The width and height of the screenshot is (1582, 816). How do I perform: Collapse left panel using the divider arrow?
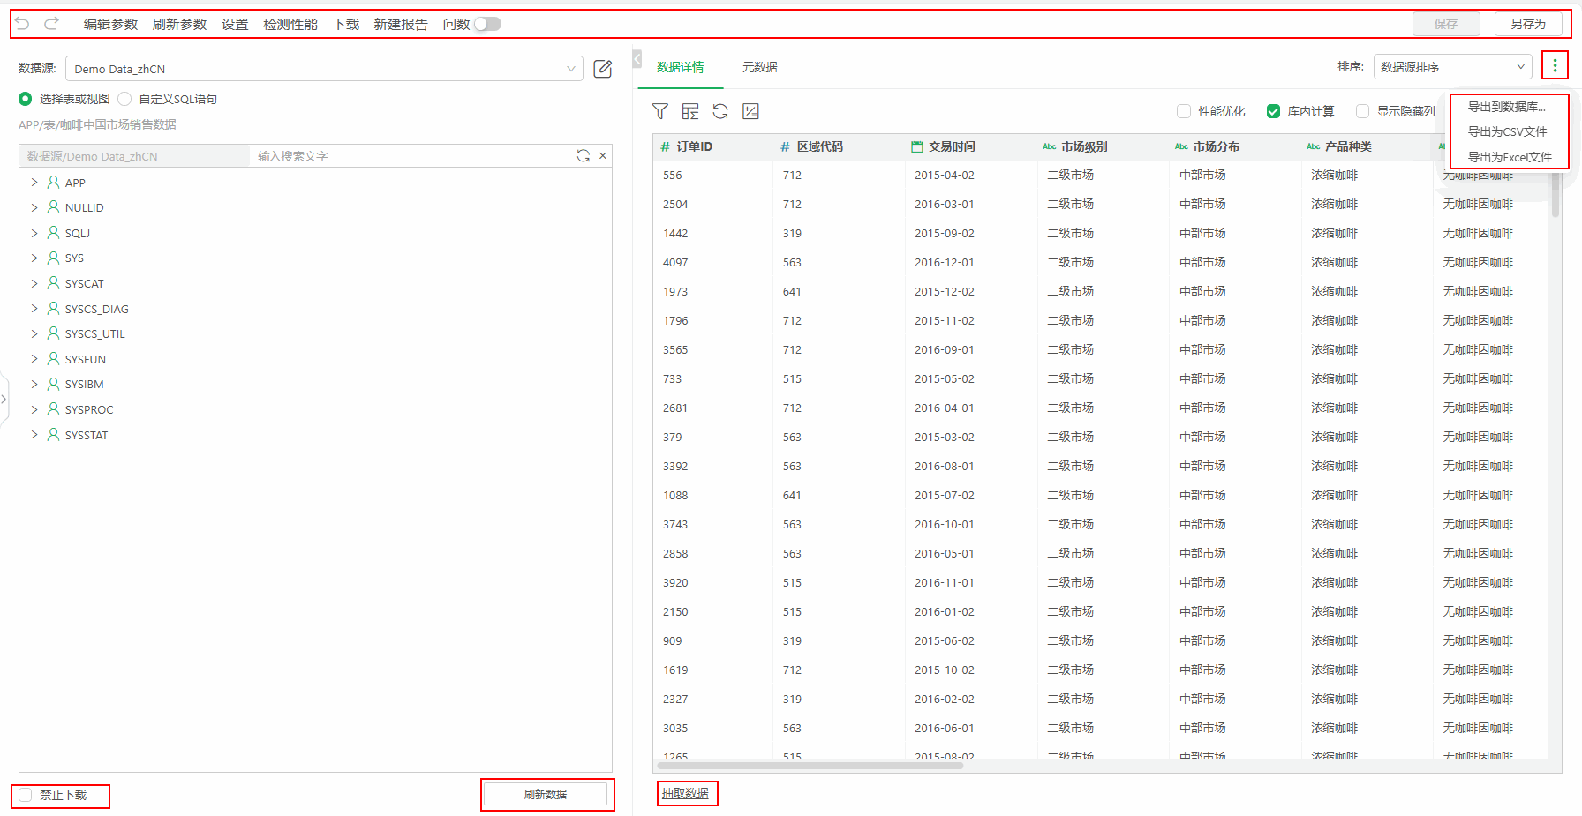[x=637, y=59]
